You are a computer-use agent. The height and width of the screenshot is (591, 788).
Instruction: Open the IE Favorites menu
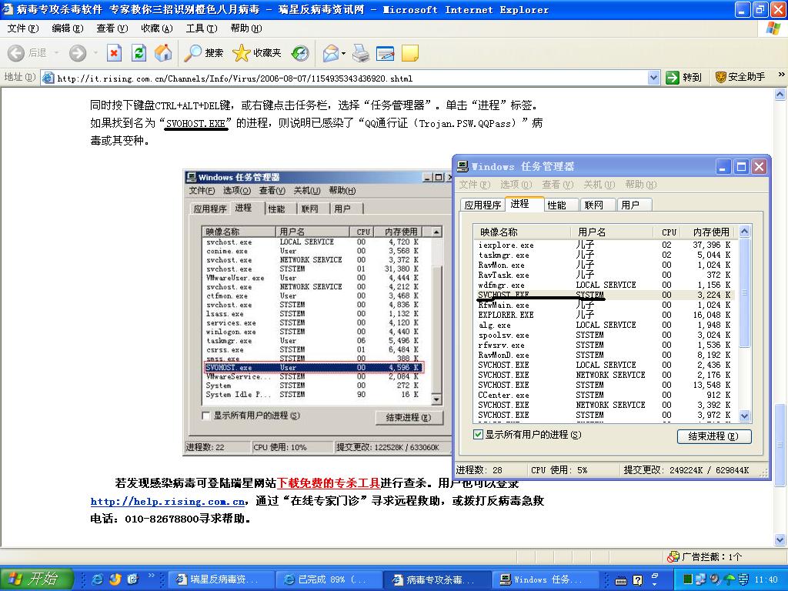157,28
